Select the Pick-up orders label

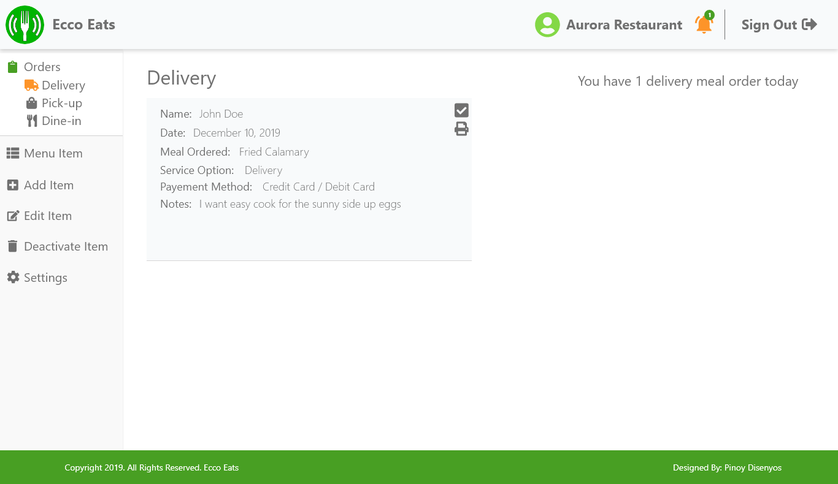pos(62,103)
